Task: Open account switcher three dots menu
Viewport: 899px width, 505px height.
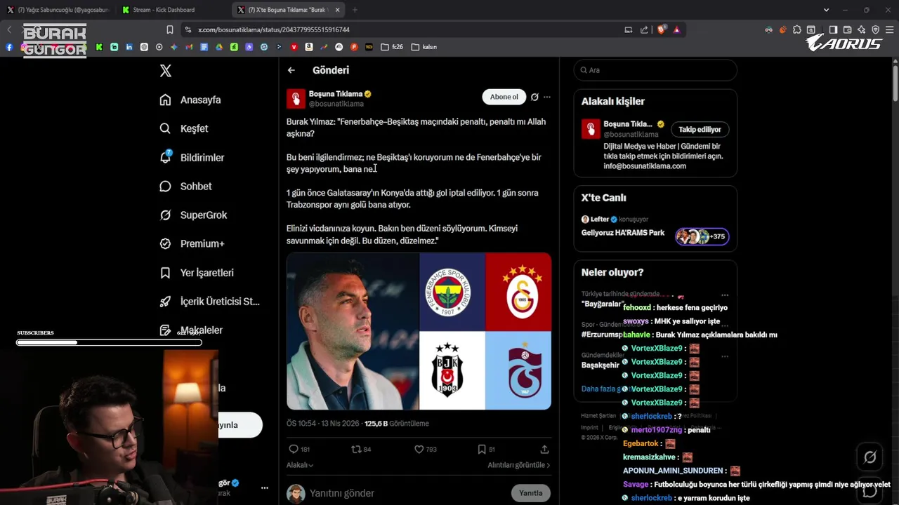Action: point(265,487)
